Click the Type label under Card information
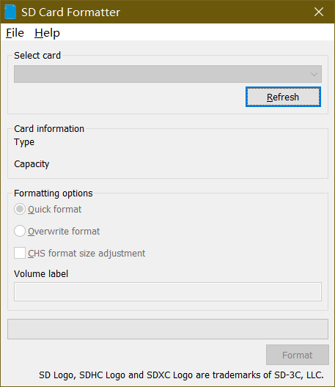The image size is (335, 387). (24, 142)
